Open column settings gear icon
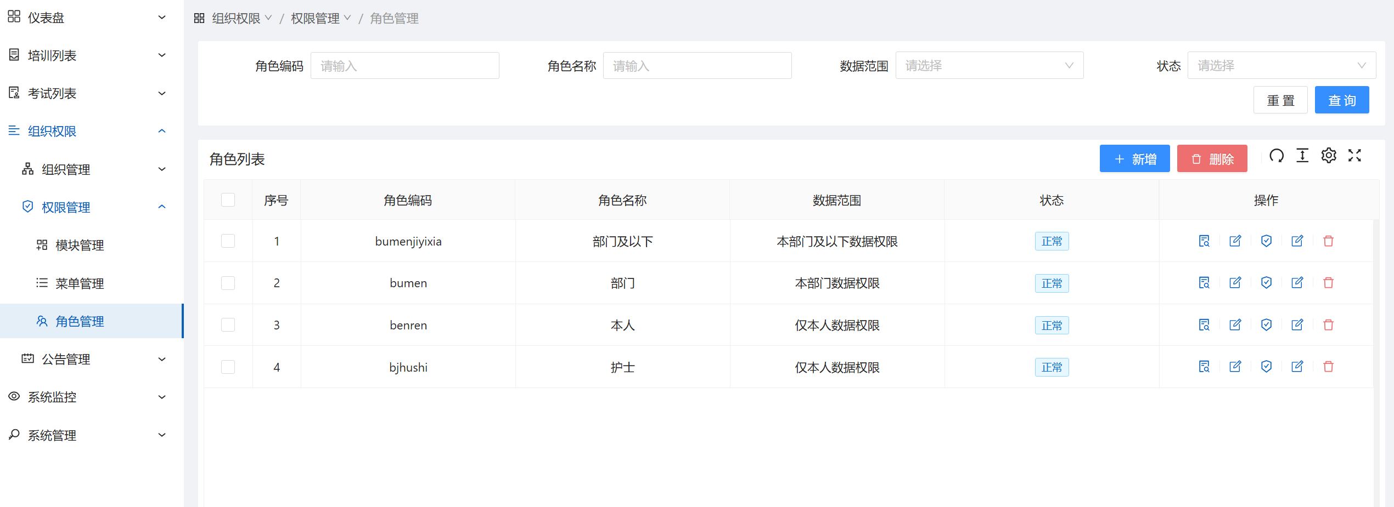The height and width of the screenshot is (507, 1394). pos(1328,156)
